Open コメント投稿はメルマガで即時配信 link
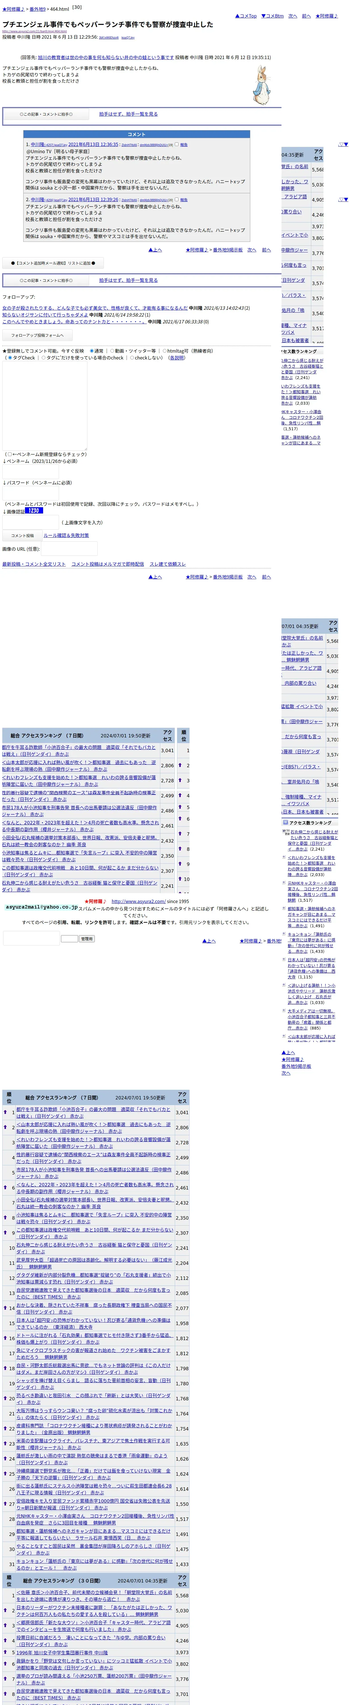The width and height of the screenshot is (349, 1705). pos(108,564)
